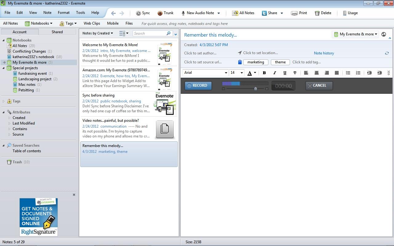Select the Landscaping project notebook
The width and height of the screenshot is (394, 246).
pos(35,79)
